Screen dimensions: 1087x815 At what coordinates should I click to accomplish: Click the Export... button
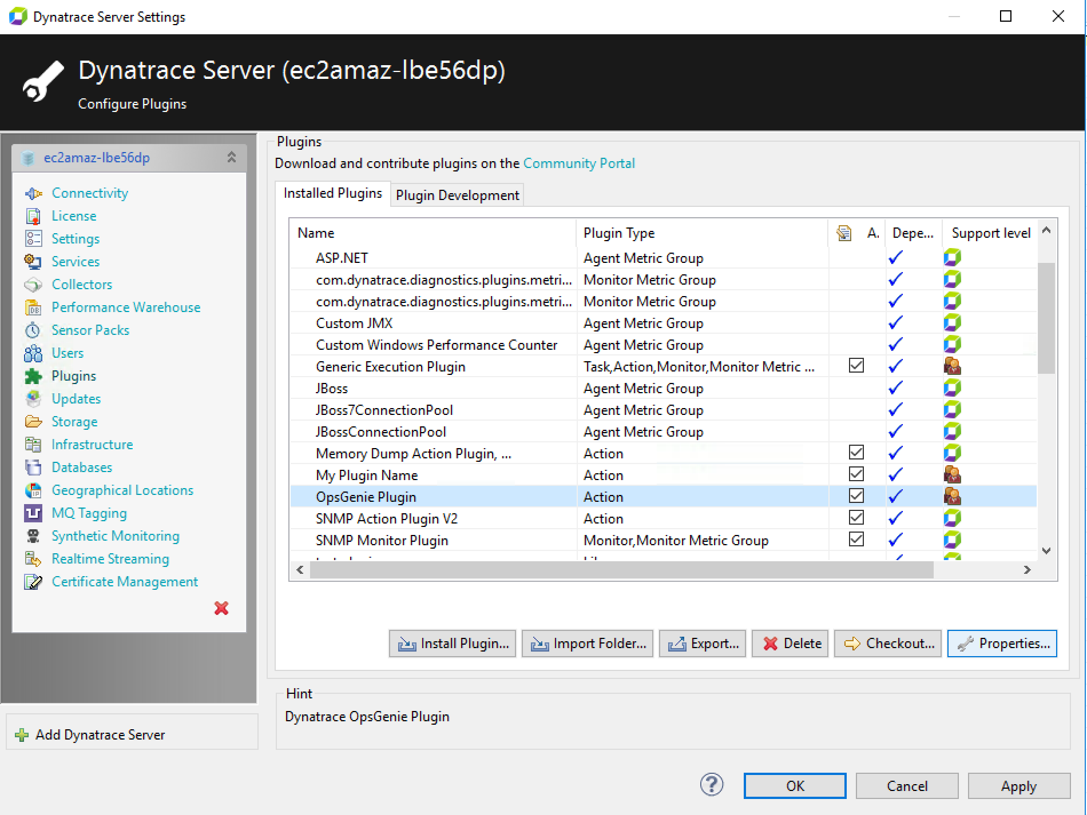pos(703,644)
